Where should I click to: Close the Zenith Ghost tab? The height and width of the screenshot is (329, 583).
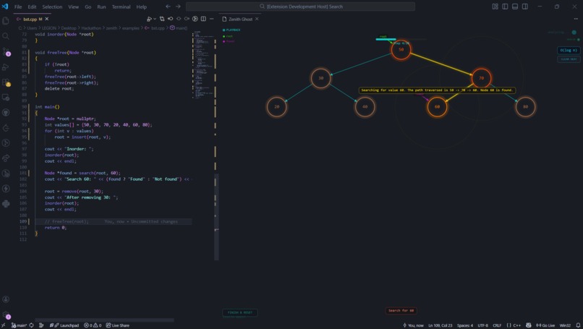pyautogui.click(x=257, y=19)
